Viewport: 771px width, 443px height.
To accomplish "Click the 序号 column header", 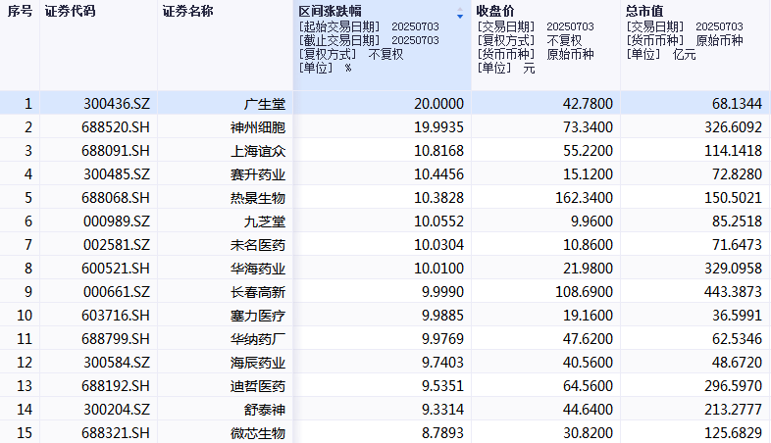I will coord(20,13).
